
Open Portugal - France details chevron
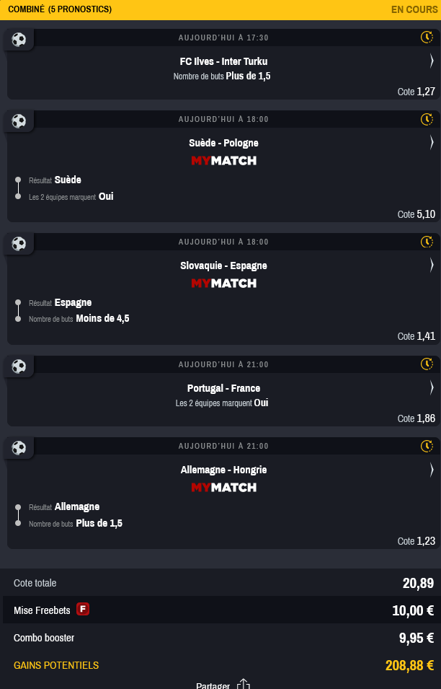[x=432, y=387]
